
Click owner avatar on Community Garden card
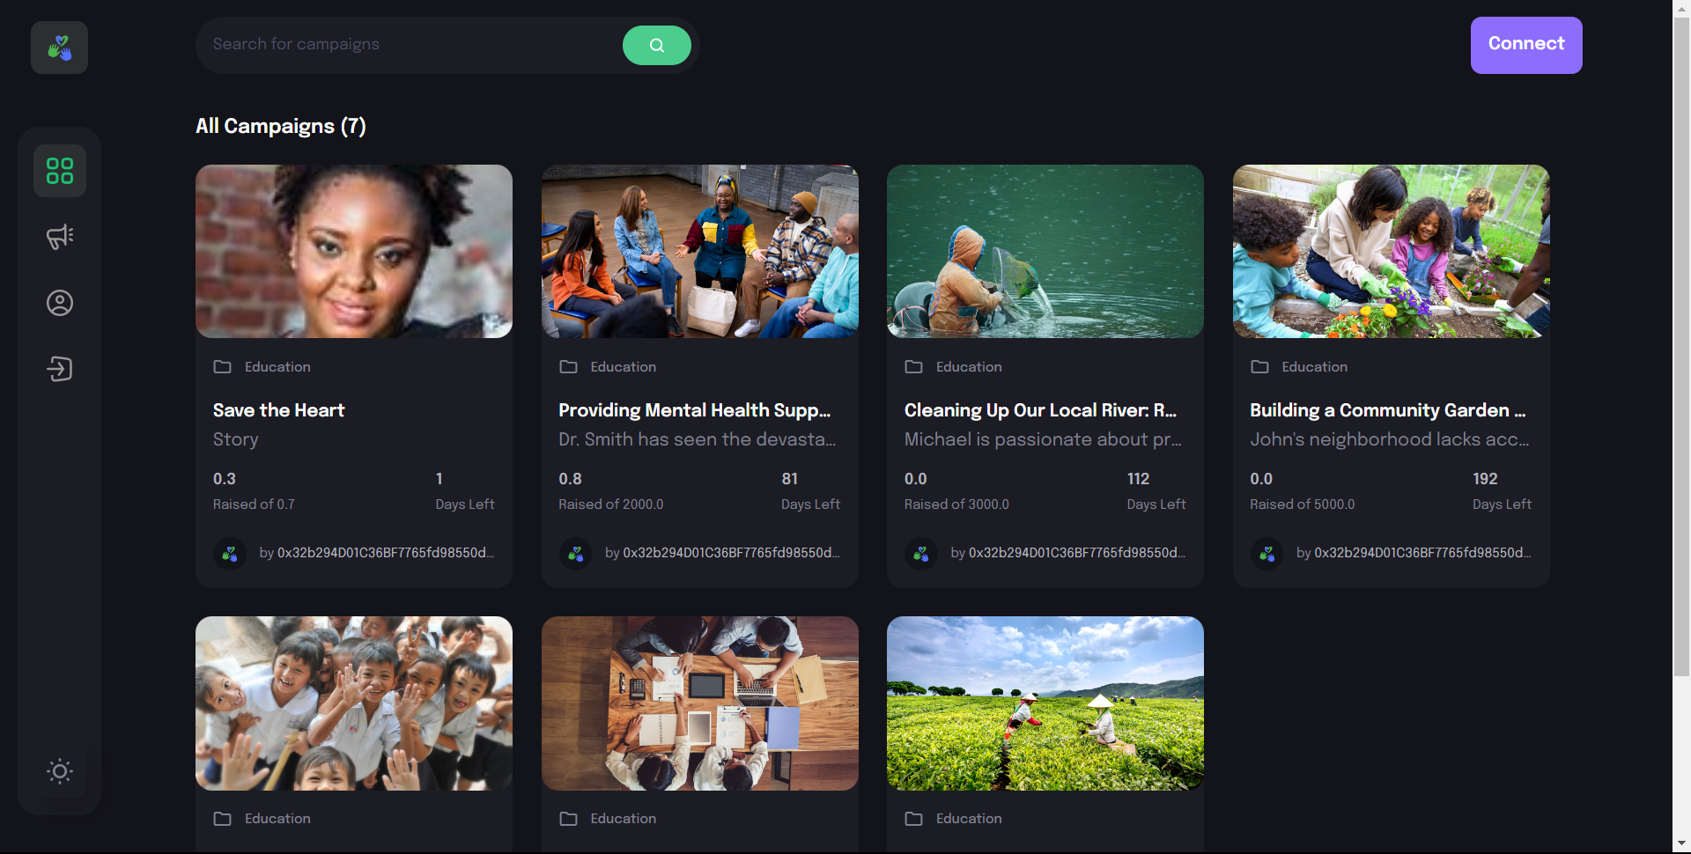pos(1267,554)
